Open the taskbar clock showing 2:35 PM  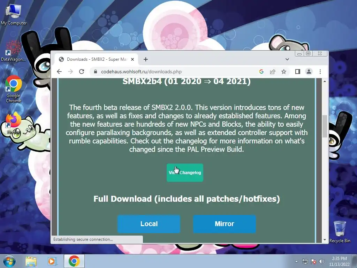pos(339,261)
